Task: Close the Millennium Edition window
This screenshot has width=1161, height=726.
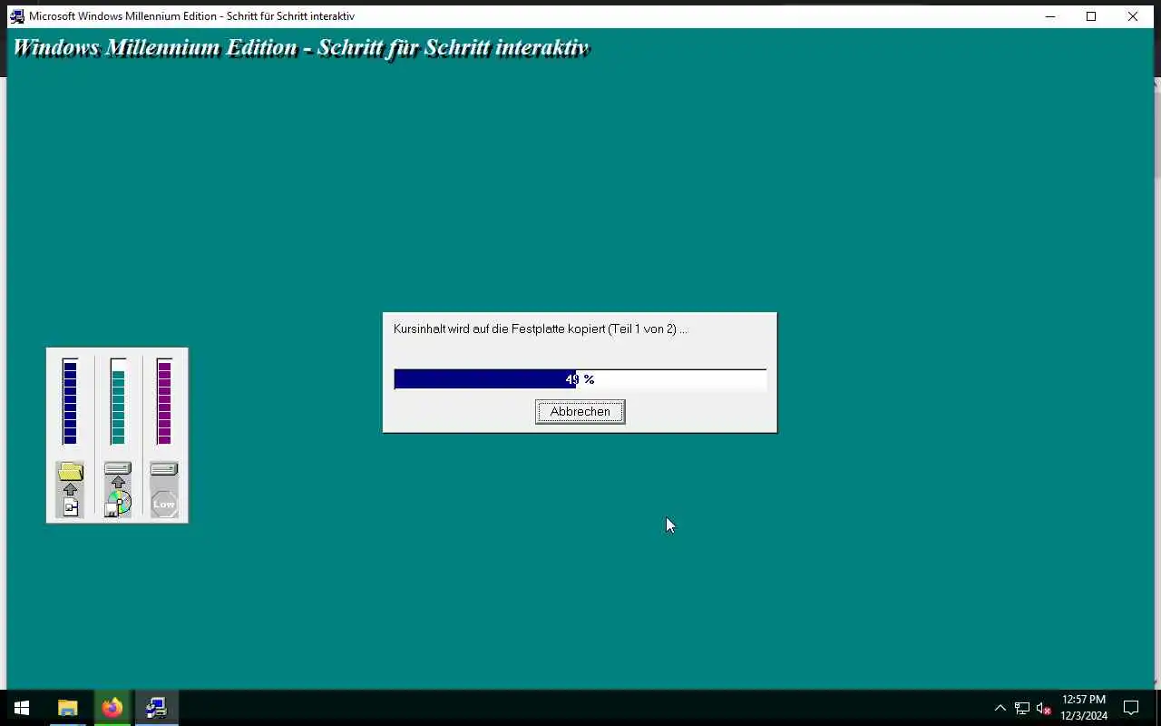Action: [x=1133, y=16]
